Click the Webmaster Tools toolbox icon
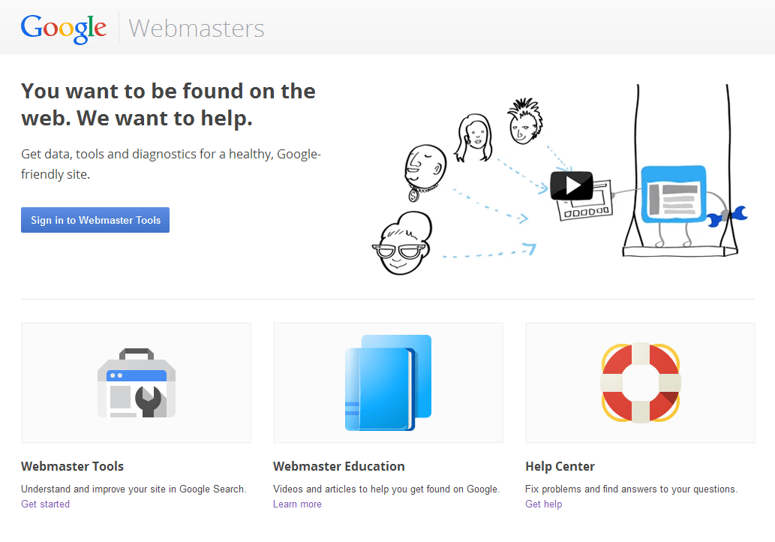 point(137,383)
